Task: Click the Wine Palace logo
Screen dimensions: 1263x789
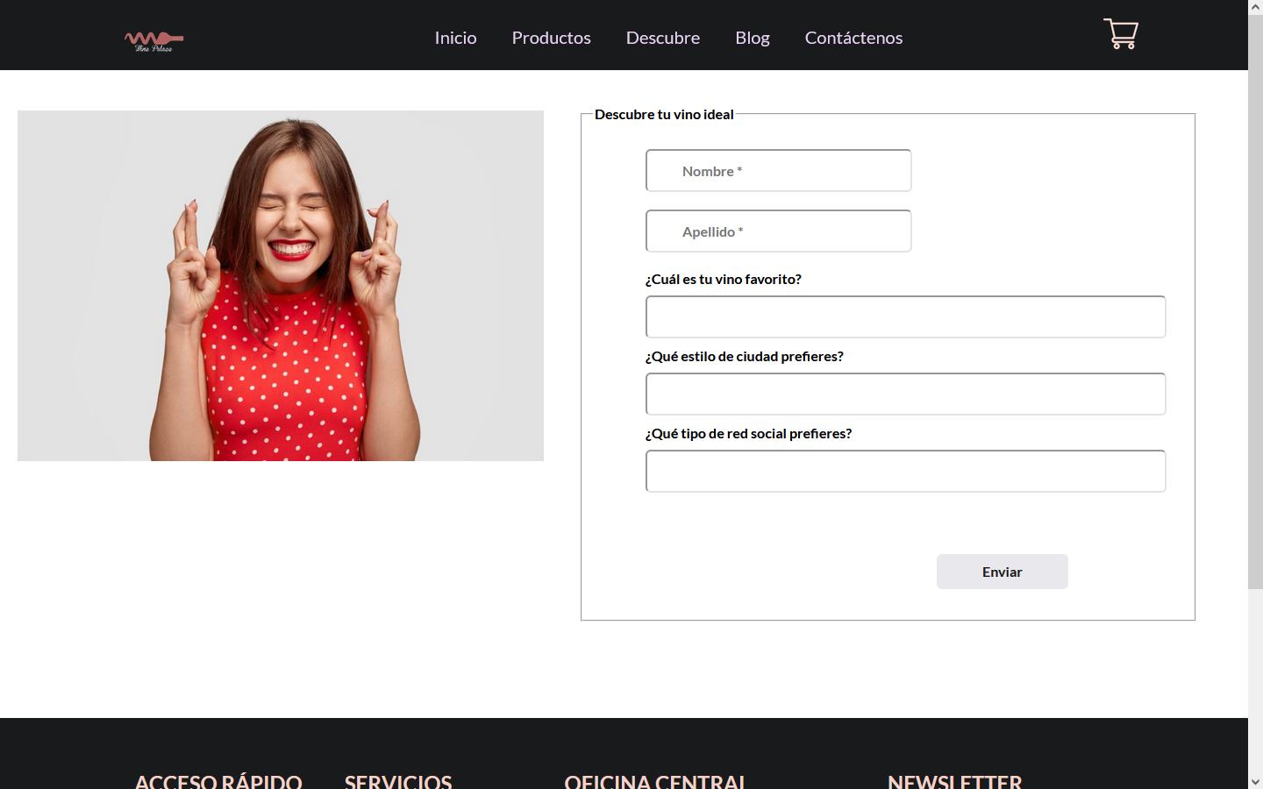Action: (154, 41)
